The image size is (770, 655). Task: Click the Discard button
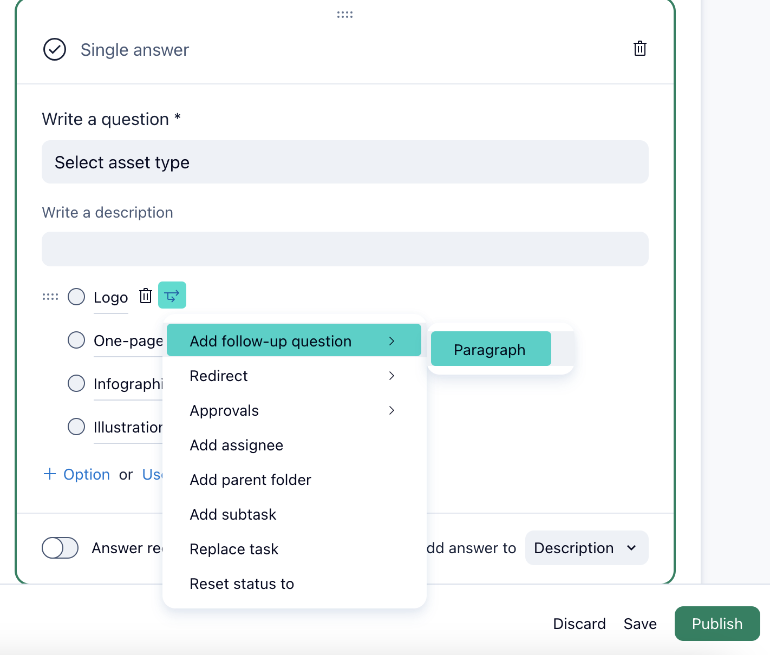point(579,624)
